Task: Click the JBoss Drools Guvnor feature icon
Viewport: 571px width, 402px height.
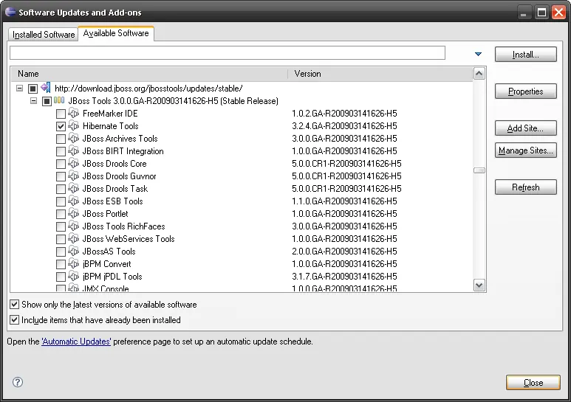Action: 74,176
